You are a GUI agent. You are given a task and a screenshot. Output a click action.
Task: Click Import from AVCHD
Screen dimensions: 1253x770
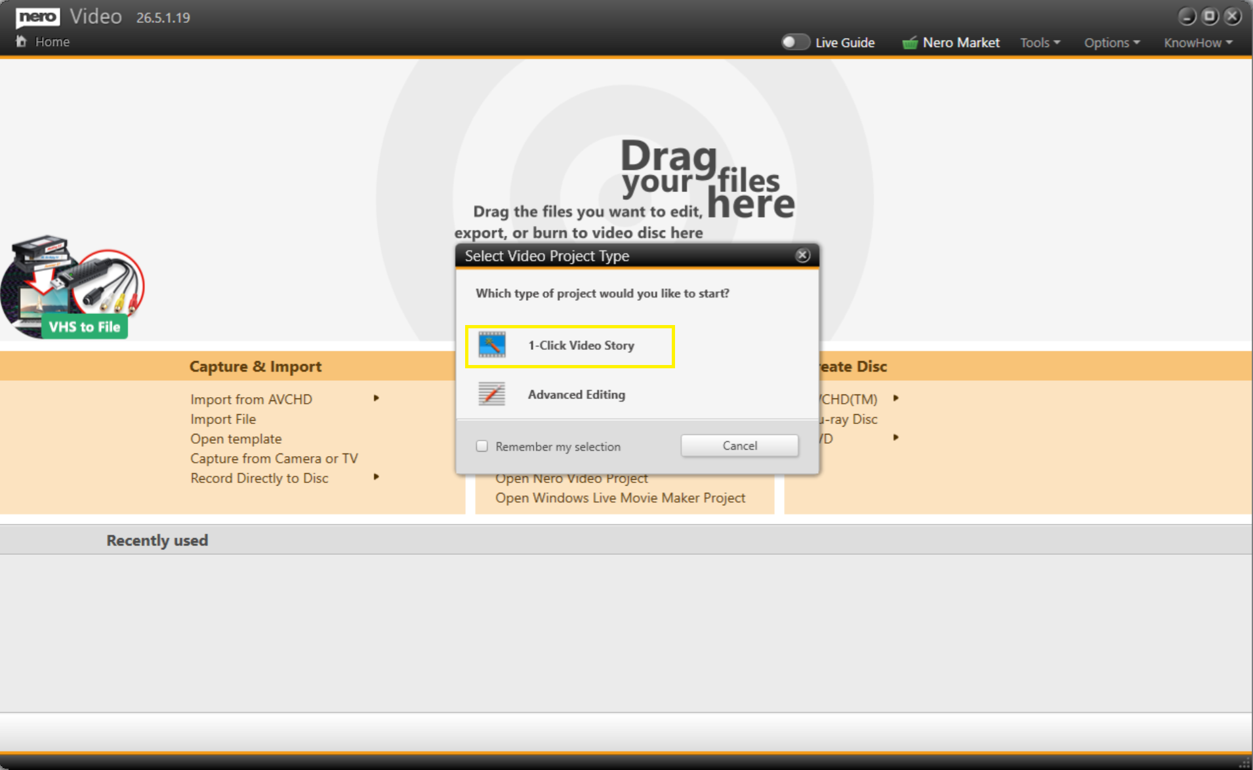(251, 399)
